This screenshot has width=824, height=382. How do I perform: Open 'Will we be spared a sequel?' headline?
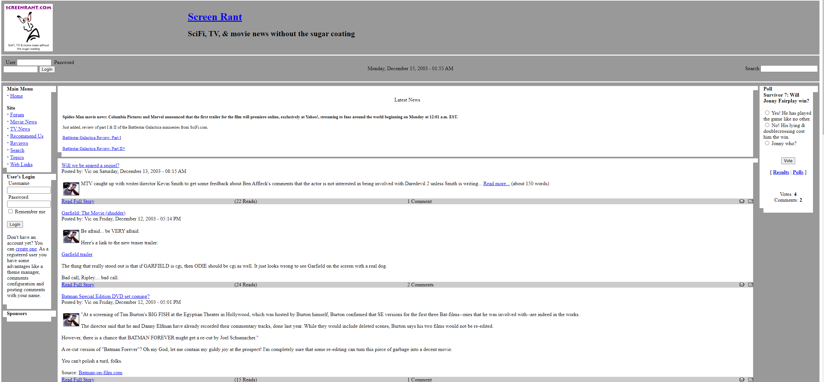pyautogui.click(x=90, y=165)
